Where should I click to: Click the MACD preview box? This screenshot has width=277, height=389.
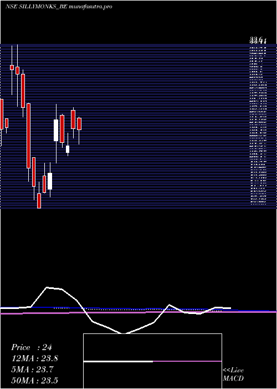point(152,361)
